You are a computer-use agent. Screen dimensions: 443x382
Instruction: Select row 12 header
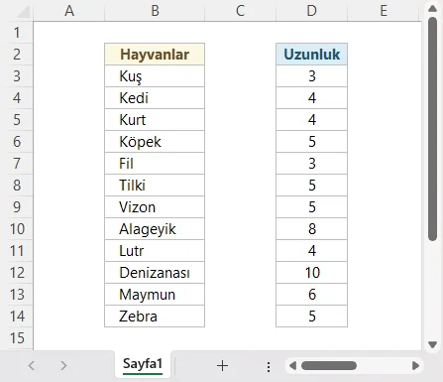17,273
